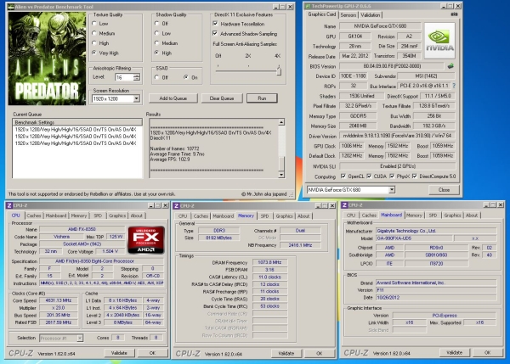Open the Sensors tab in GPU-Z
510x364 pixels.
(348, 15)
